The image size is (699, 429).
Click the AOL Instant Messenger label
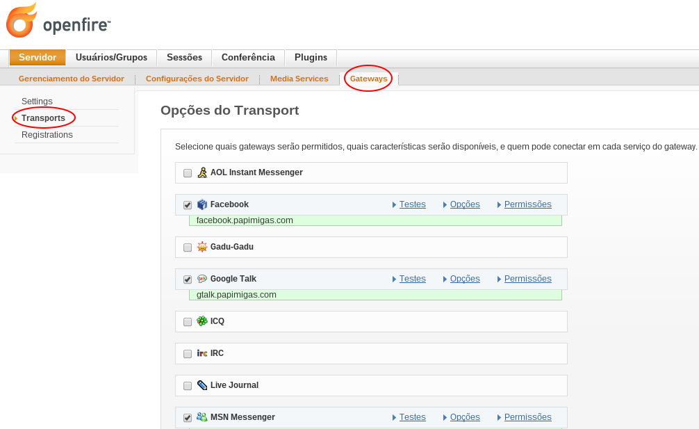tap(256, 172)
